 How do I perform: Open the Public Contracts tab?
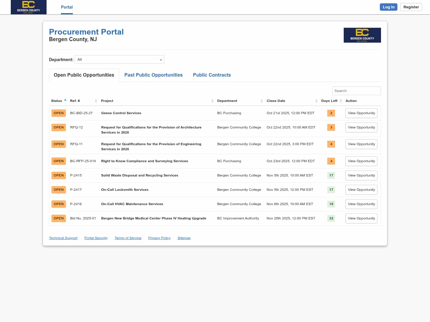[x=212, y=75]
